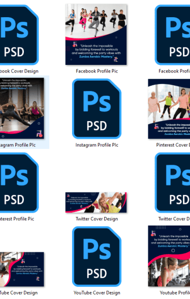Click the Youtube Profile filename text label

[175, 293]
